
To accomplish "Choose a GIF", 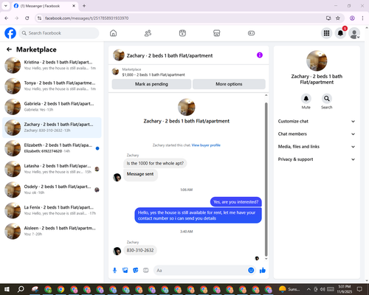I will click(146, 271).
